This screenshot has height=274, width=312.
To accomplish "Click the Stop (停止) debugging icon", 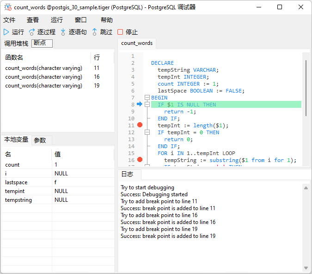I will pyautogui.click(x=120, y=32).
